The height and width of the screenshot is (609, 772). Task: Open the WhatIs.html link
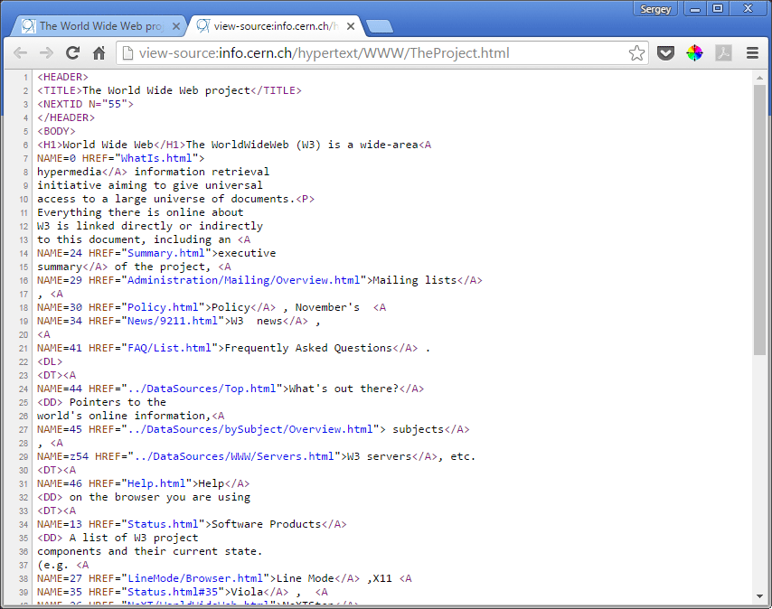[156, 158]
